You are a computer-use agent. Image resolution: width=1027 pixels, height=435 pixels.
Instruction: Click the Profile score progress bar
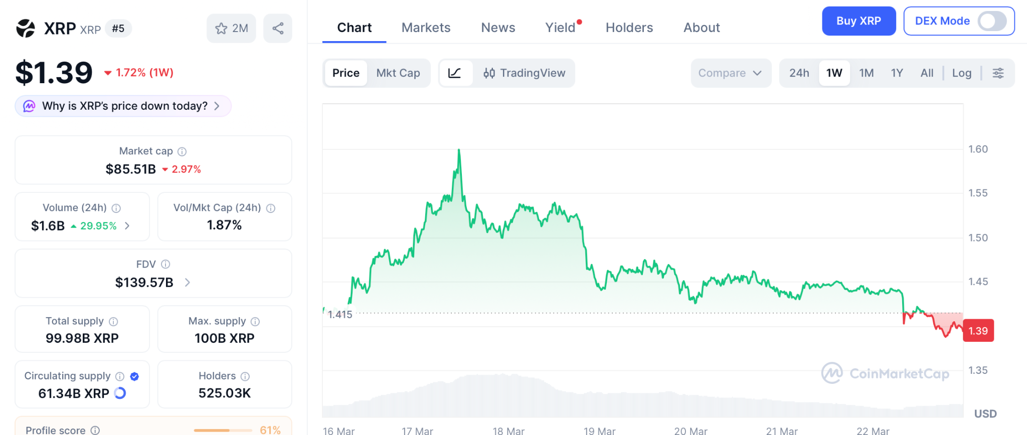point(222,430)
